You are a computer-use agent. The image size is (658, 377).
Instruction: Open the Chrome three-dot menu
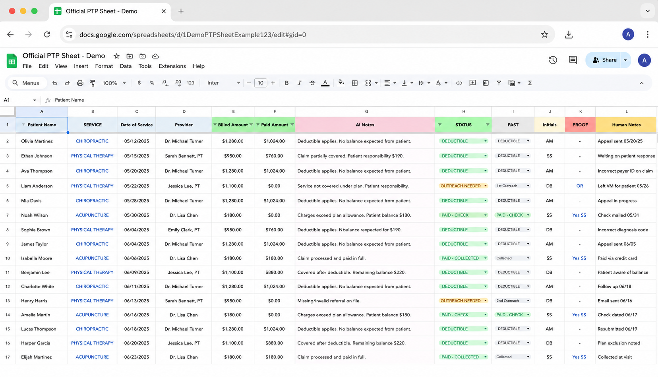coord(647,35)
